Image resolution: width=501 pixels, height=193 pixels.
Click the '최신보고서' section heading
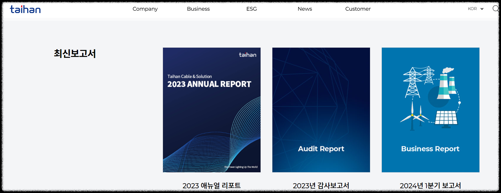click(x=75, y=54)
